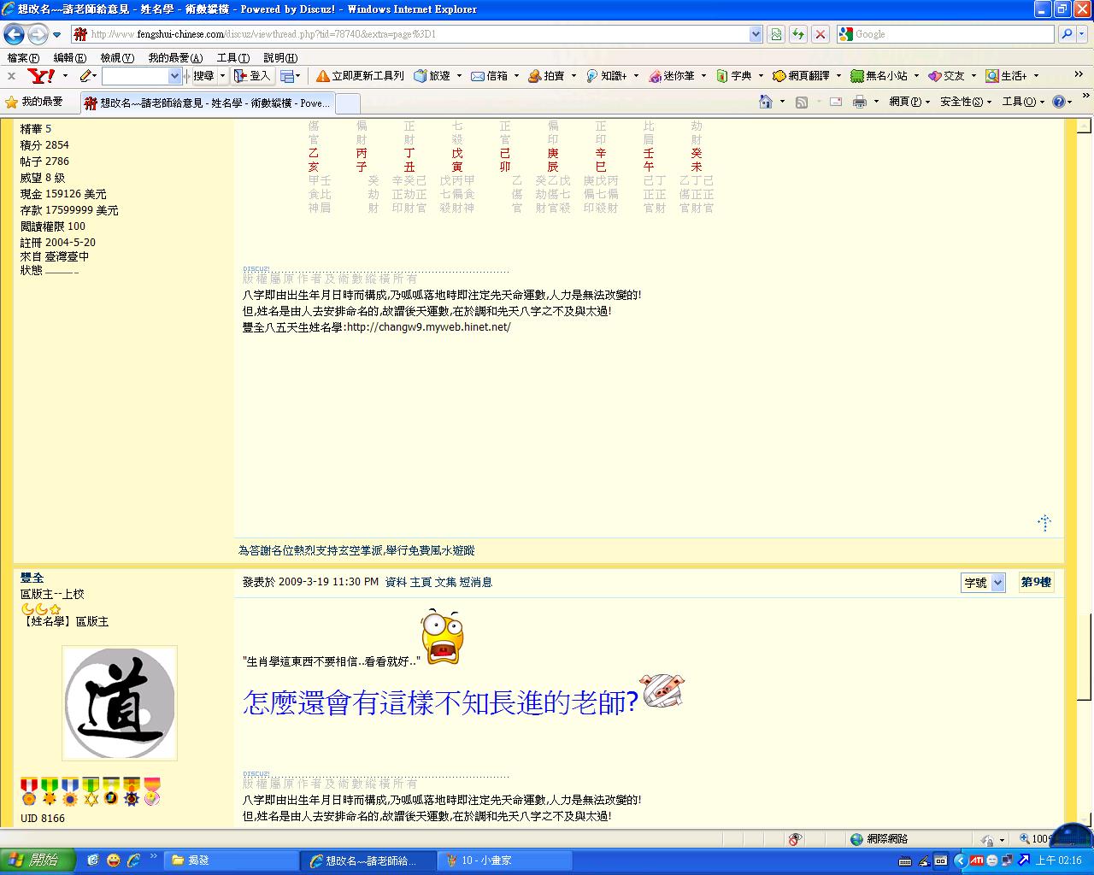This screenshot has height=875, width=1094.
Task: Expand the address bar history dropdown
Action: (x=756, y=34)
